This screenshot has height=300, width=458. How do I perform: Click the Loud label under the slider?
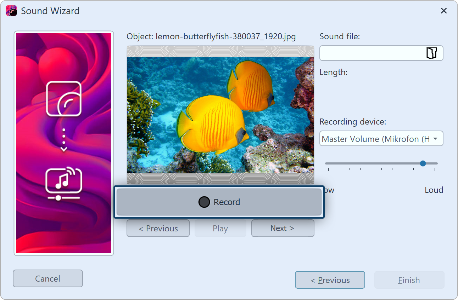coord(434,190)
